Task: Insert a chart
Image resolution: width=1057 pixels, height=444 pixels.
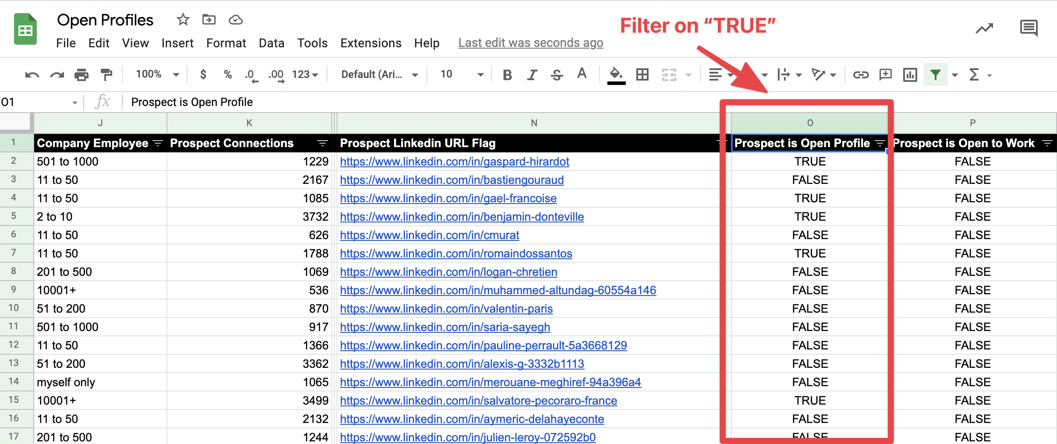Action: tap(910, 75)
